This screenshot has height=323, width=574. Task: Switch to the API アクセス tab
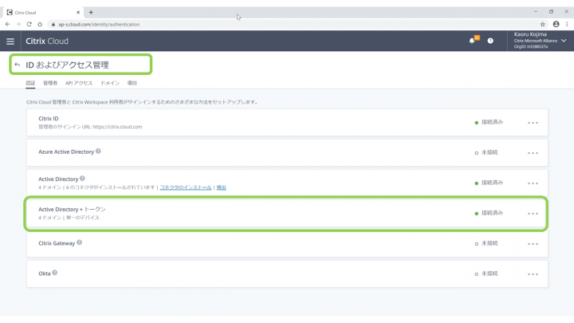coord(79,83)
